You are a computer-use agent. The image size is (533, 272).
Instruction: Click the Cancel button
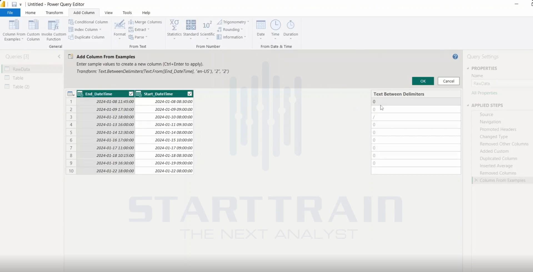coord(449,81)
